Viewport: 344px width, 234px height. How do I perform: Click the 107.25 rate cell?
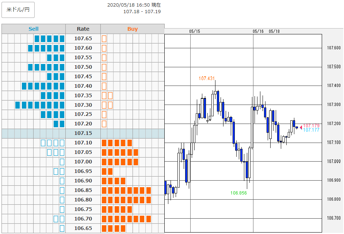[x=83, y=114]
